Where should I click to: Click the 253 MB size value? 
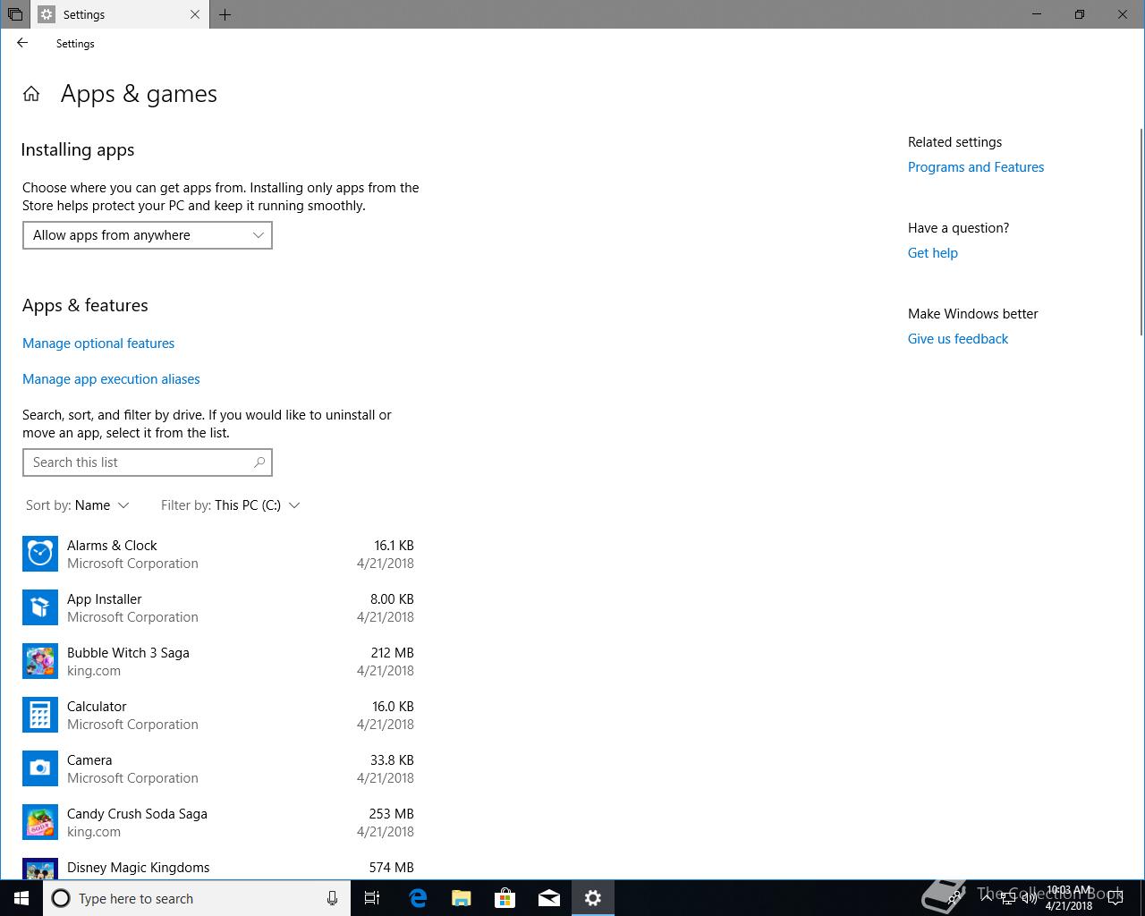tap(391, 814)
